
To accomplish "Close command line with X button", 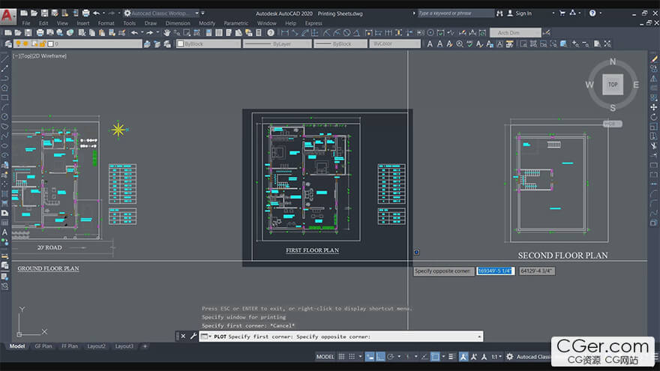I will coord(183,336).
